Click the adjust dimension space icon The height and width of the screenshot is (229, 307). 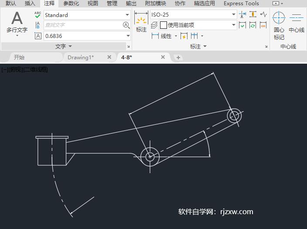(253, 14)
